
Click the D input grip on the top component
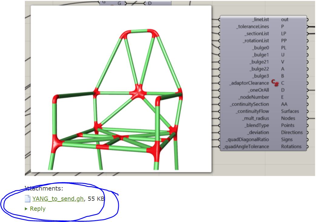tap(145, 3)
